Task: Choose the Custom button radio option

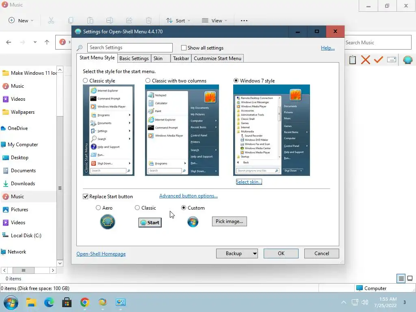Action: [183, 208]
